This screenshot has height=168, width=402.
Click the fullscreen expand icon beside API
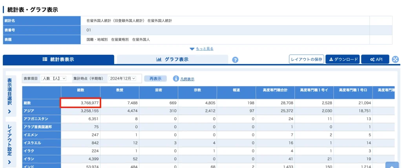tap(395, 60)
